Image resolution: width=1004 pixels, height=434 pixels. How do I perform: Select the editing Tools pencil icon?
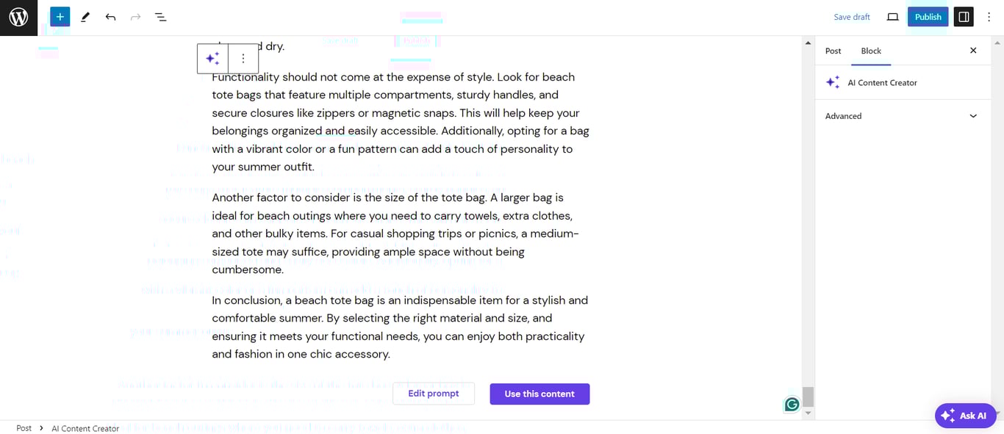coord(85,16)
